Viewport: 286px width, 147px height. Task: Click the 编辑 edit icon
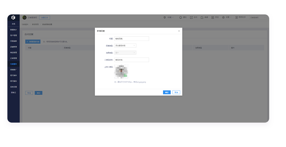click(202, 17)
